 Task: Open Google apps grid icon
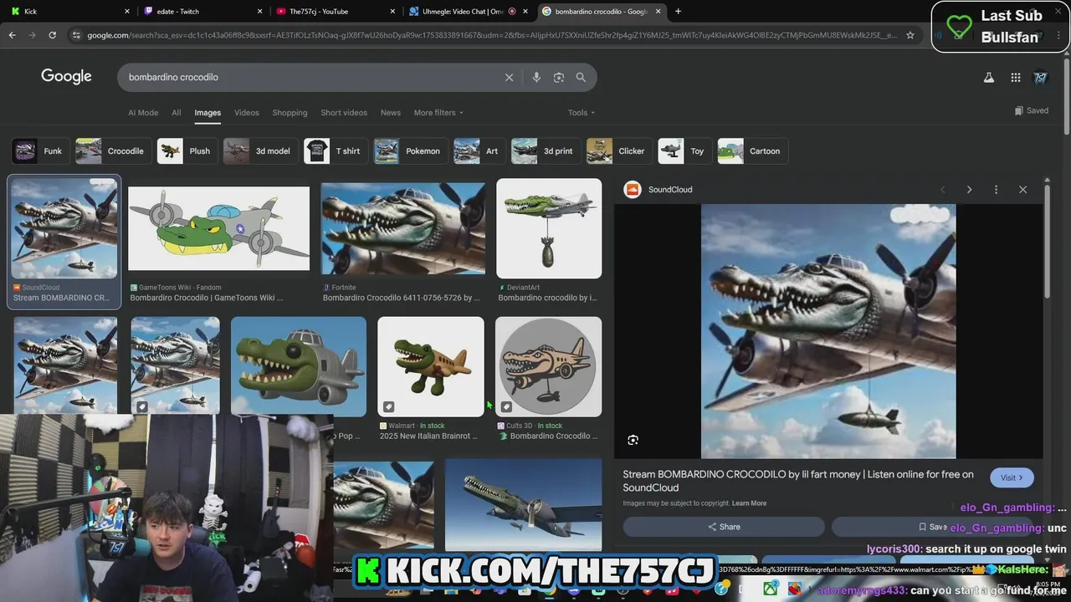[x=1016, y=78]
